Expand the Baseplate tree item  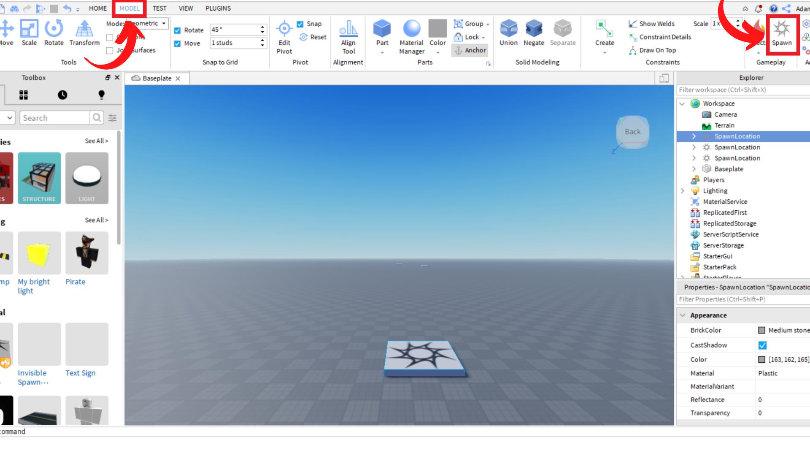click(x=694, y=169)
